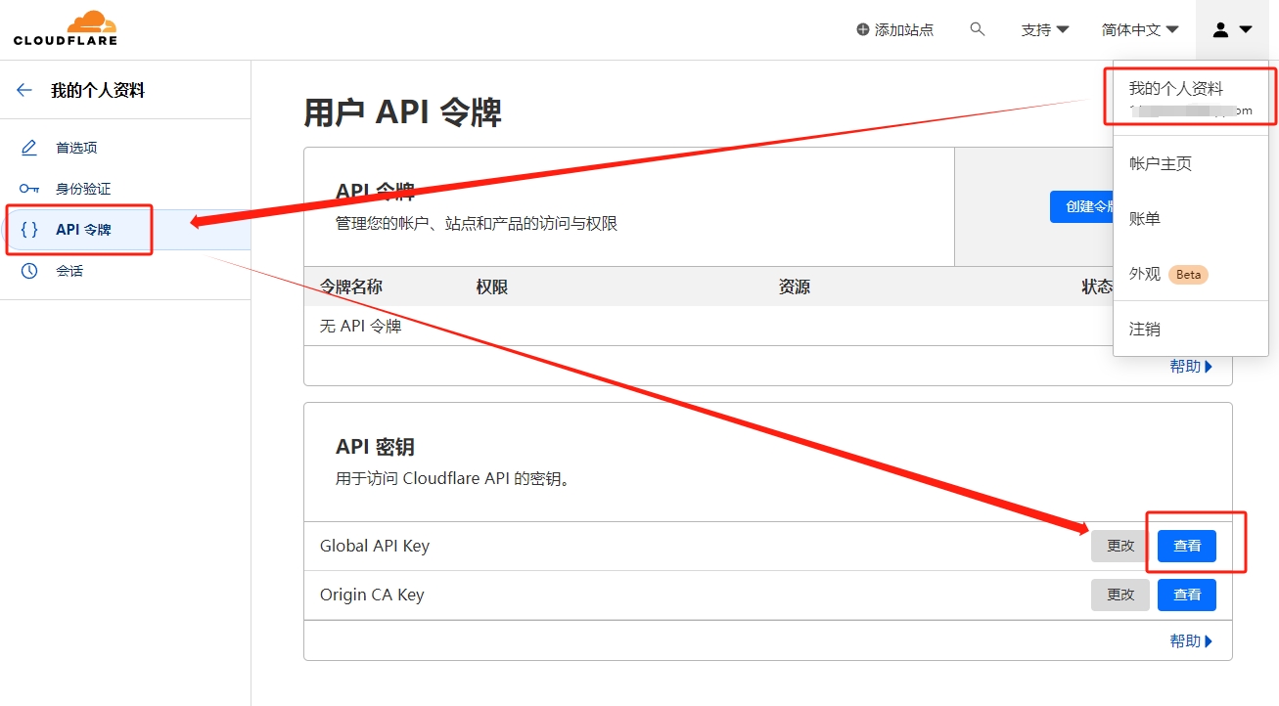Select 外观 Beta menu entry
The width and height of the screenshot is (1279, 706).
1191,274
